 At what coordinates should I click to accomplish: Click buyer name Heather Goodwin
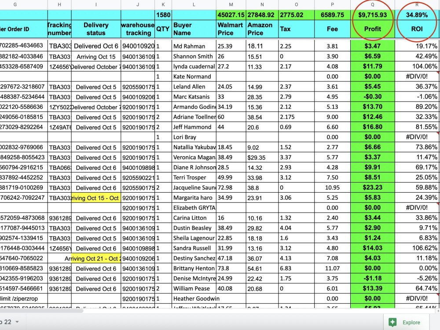click(196, 299)
